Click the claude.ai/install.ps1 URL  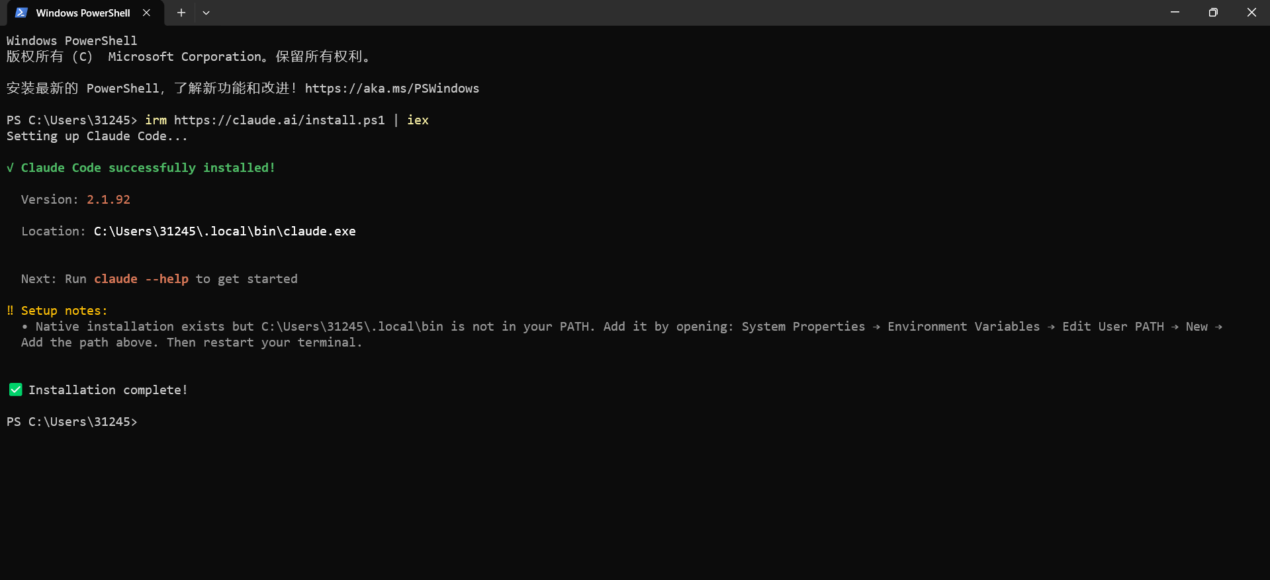(279, 120)
